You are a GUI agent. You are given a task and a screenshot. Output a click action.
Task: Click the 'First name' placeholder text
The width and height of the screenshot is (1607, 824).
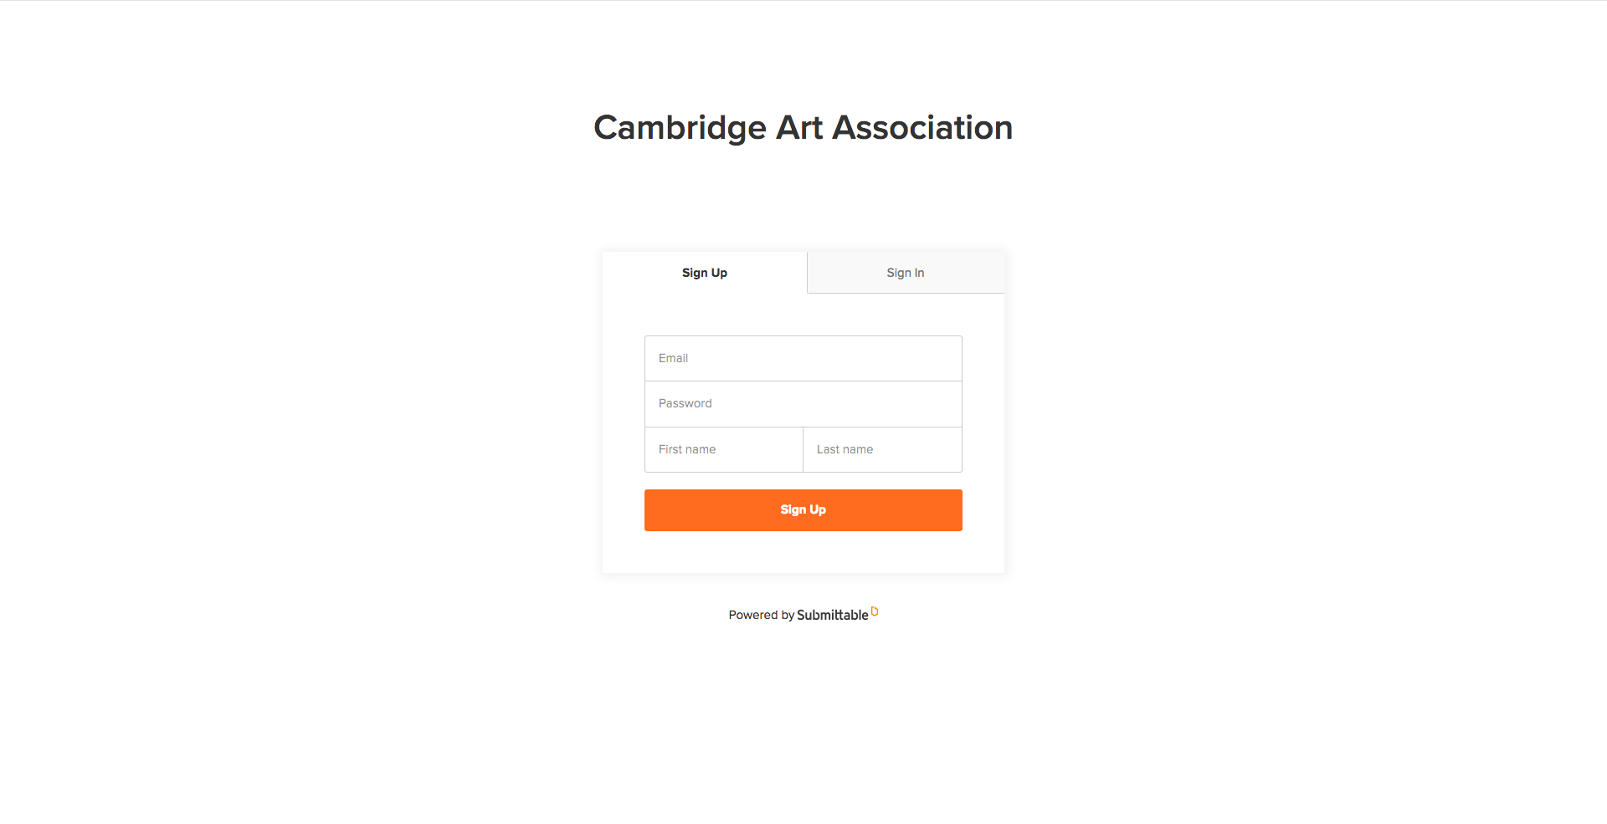687,449
